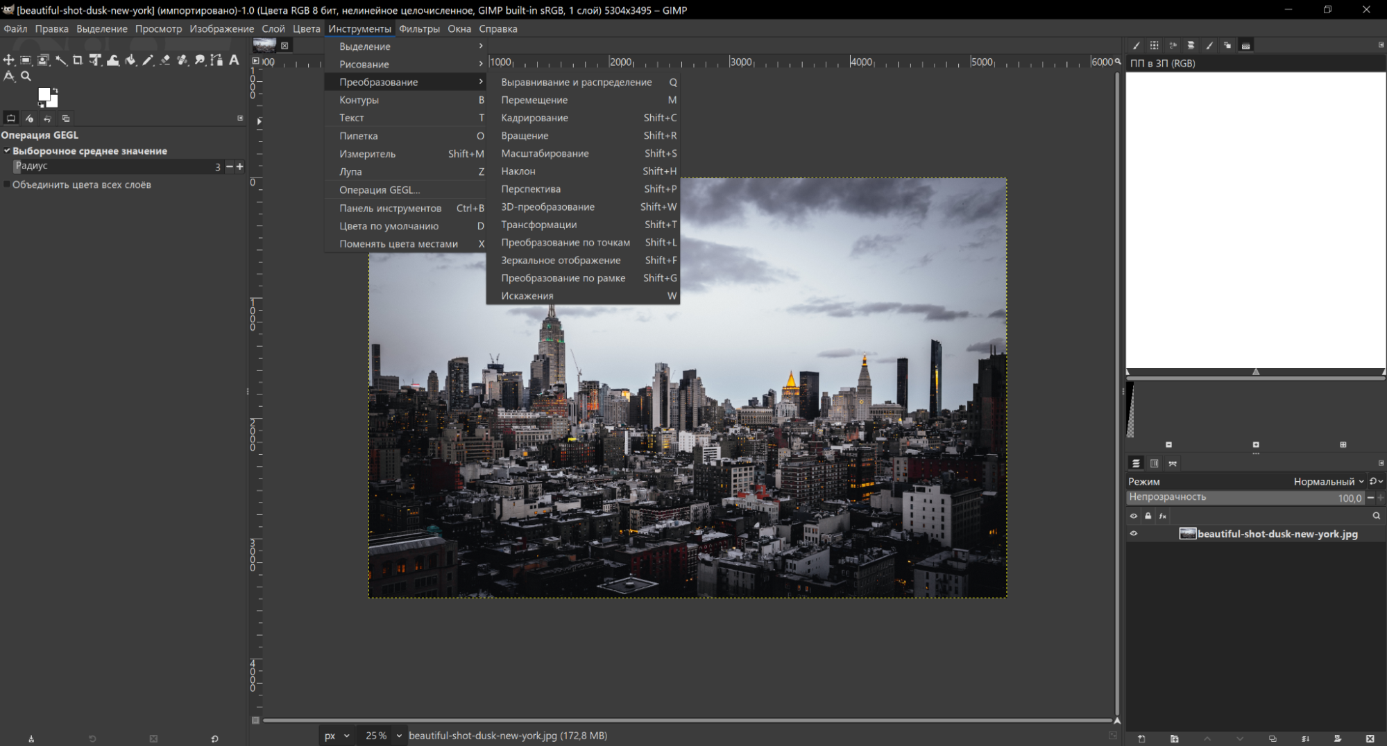Adjust the 'Непрозрачность' opacity slider
The width and height of the screenshot is (1387, 746).
coord(1242,497)
